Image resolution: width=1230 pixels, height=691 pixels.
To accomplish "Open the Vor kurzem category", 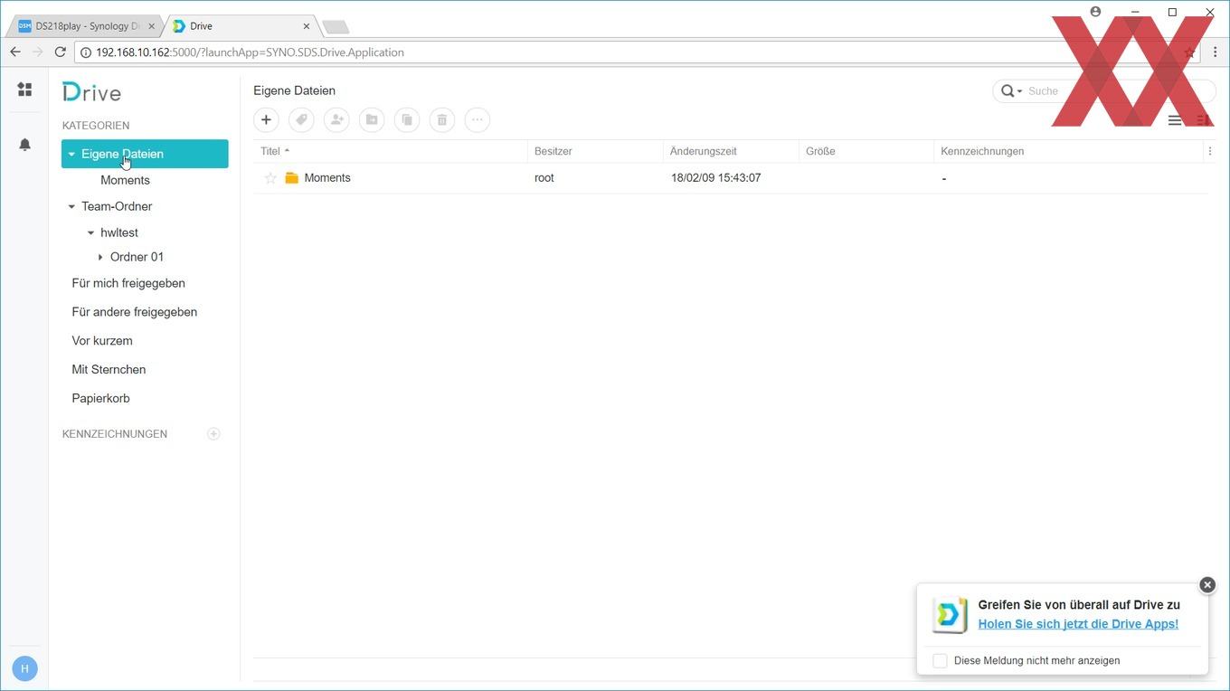I will [102, 341].
